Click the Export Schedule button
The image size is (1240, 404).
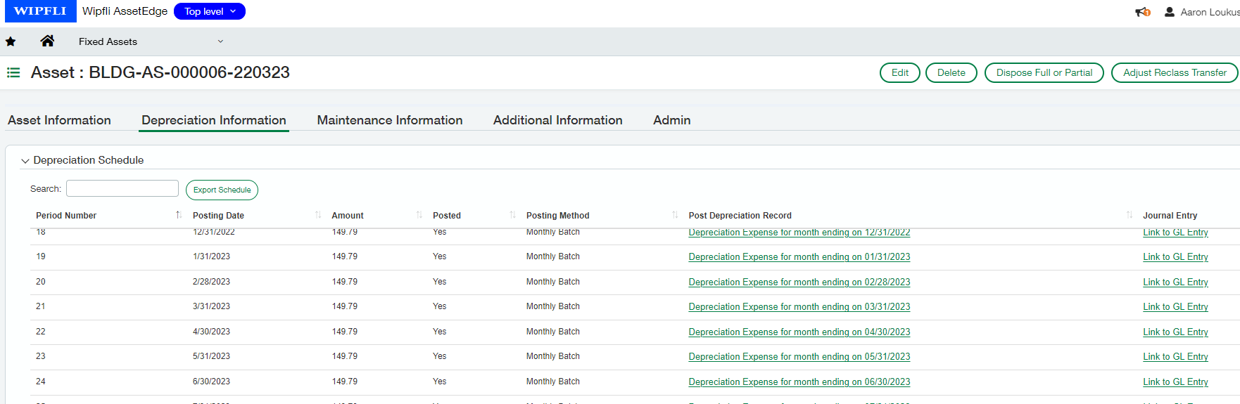point(222,190)
